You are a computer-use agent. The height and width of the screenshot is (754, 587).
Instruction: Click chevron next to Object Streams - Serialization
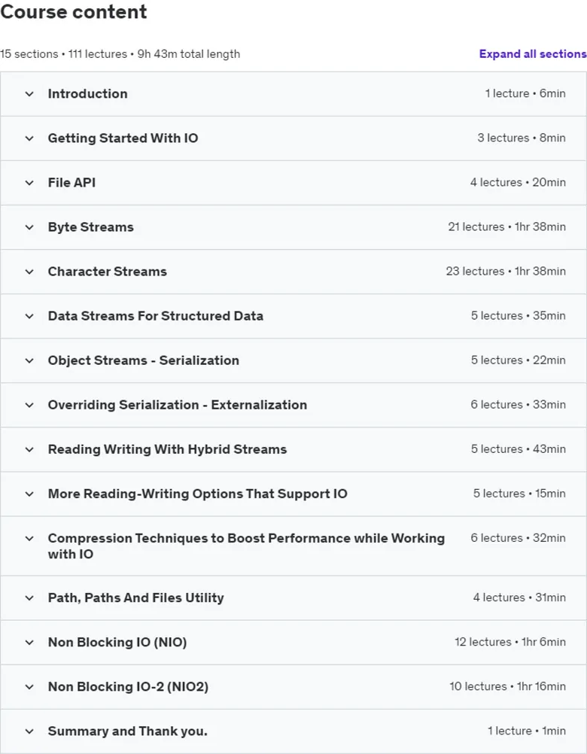point(29,360)
